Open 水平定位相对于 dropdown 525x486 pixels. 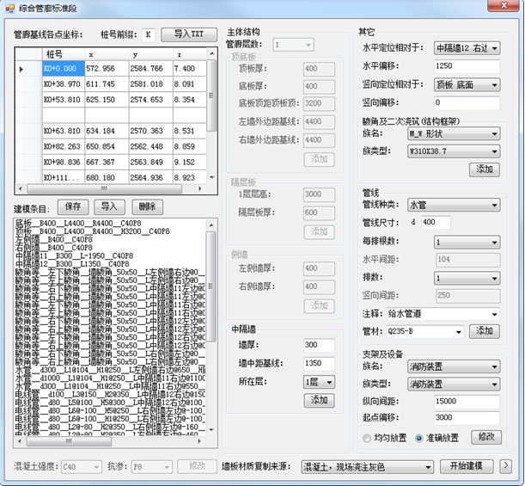pos(467,48)
